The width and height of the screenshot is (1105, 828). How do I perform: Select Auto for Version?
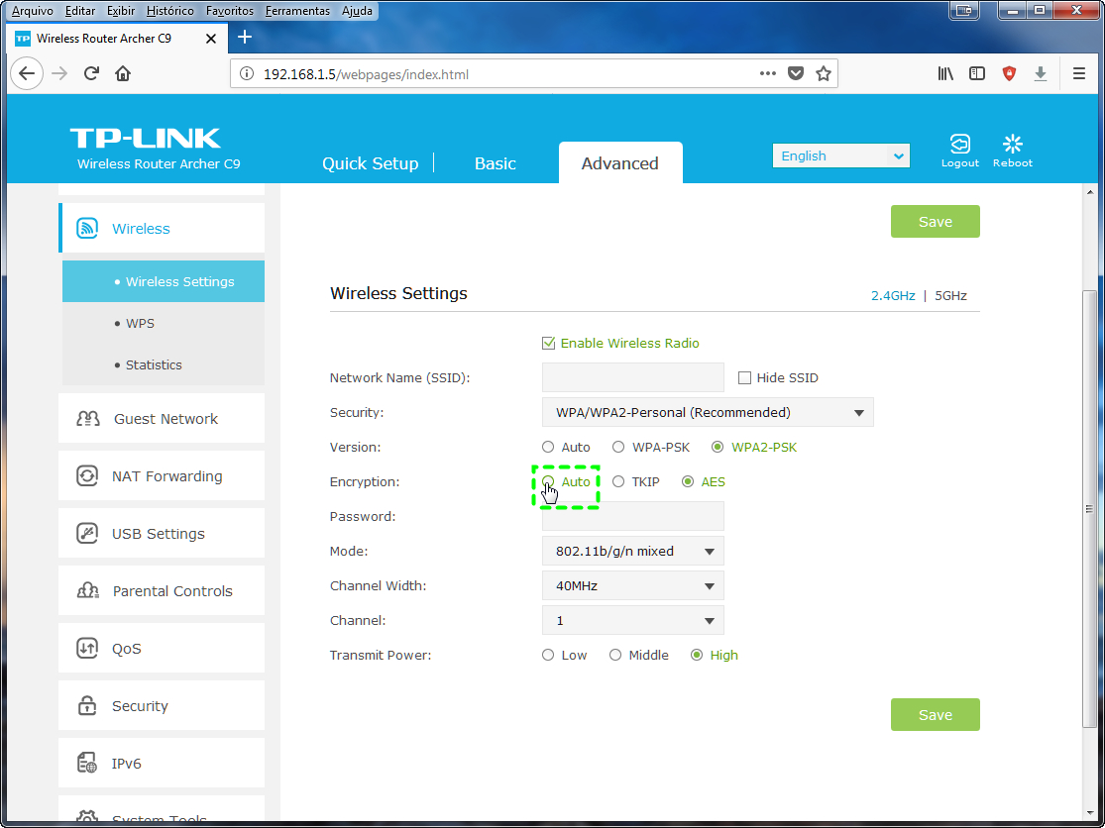(548, 447)
